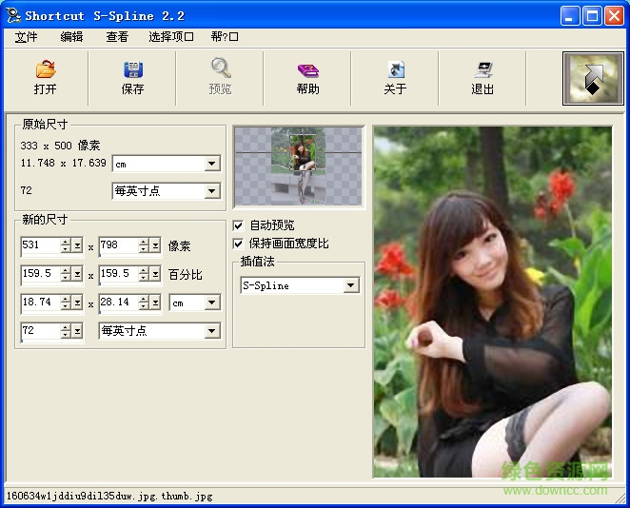Screen dimensions: 630x508
Task: Open the 选择项 (Options) menu
Action: point(171,37)
